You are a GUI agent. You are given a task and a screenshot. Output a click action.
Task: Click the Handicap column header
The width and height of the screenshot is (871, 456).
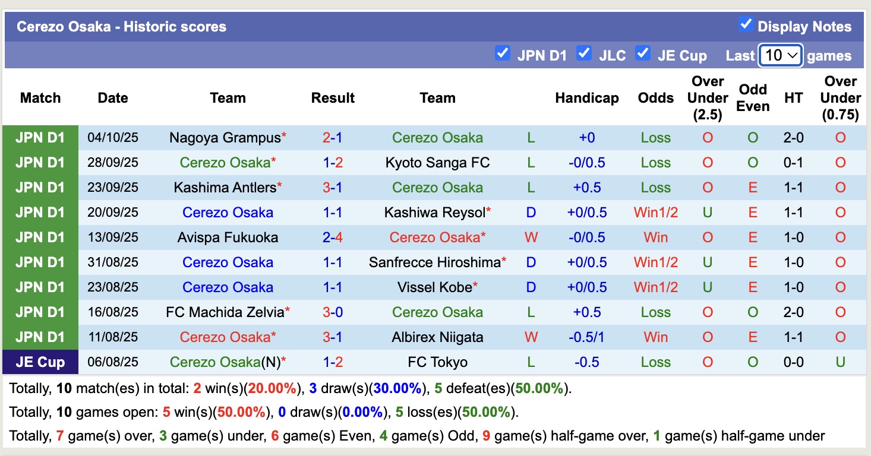[x=587, y=98]
